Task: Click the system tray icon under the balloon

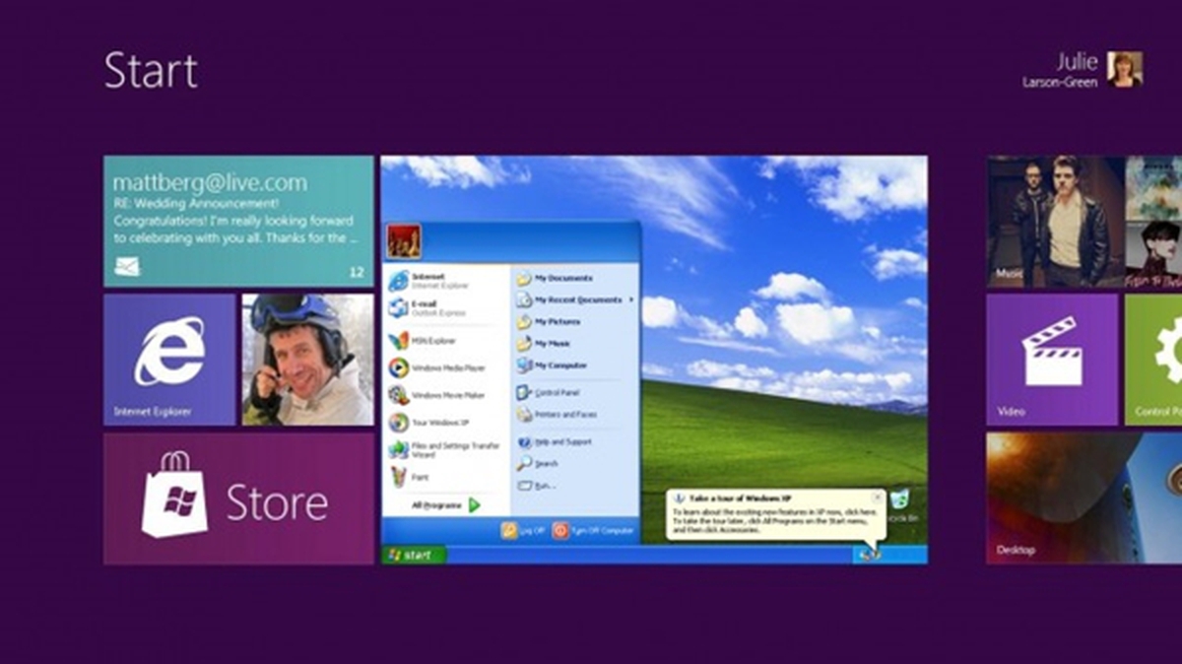Action: coord(869,555)
